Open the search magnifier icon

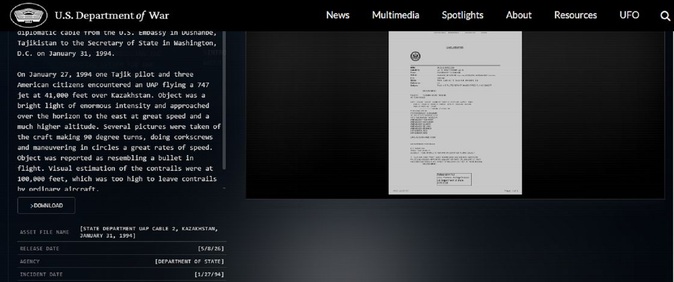point(665,16)
